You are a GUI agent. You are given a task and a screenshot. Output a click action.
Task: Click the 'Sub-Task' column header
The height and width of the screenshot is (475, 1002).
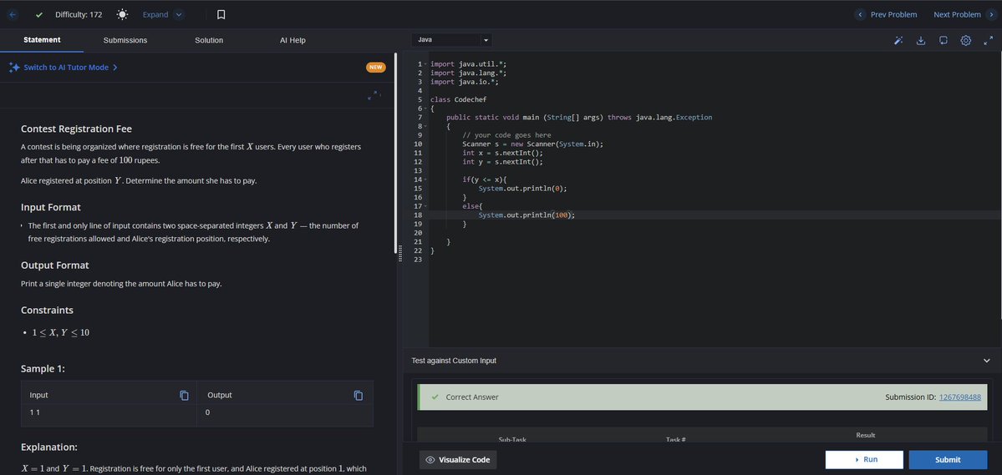click(x=511, y=439)
